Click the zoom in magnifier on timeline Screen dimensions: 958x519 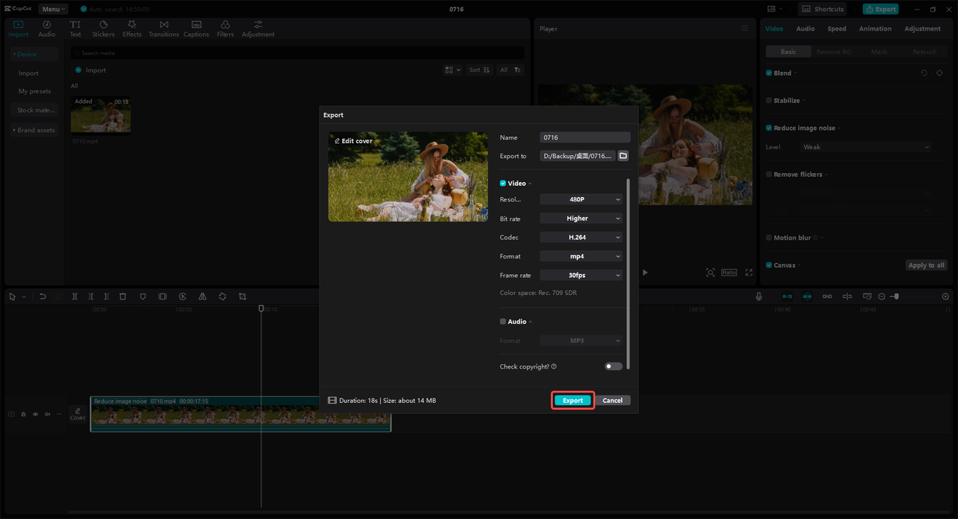click(x=945, y=297)
